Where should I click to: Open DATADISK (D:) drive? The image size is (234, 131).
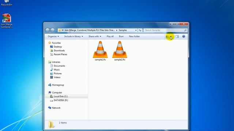click(61, 100)
